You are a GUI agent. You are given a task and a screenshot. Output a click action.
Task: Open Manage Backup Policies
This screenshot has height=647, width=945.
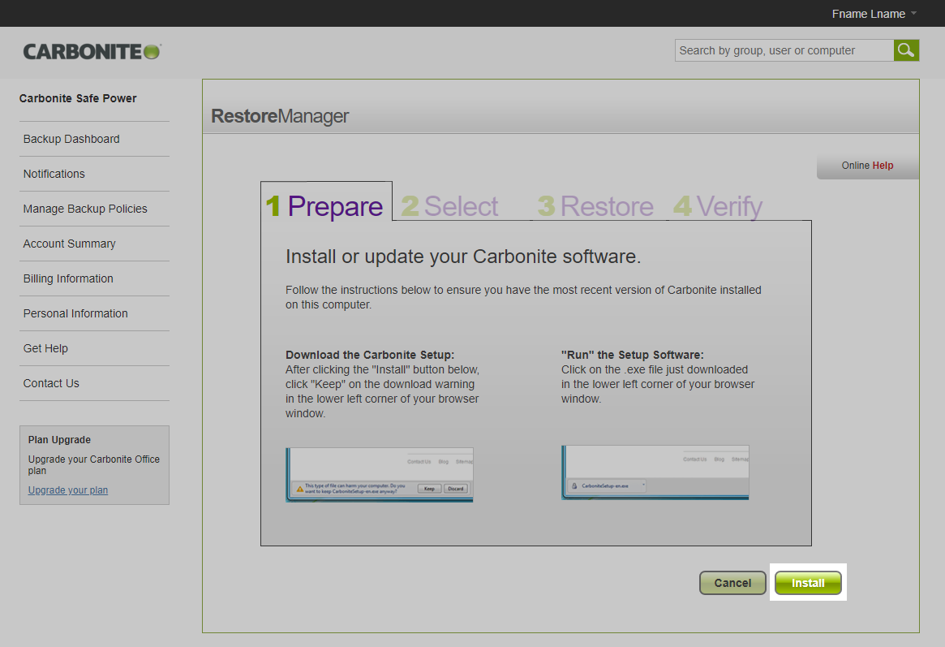pyautogui.click(x=85, y=209)
